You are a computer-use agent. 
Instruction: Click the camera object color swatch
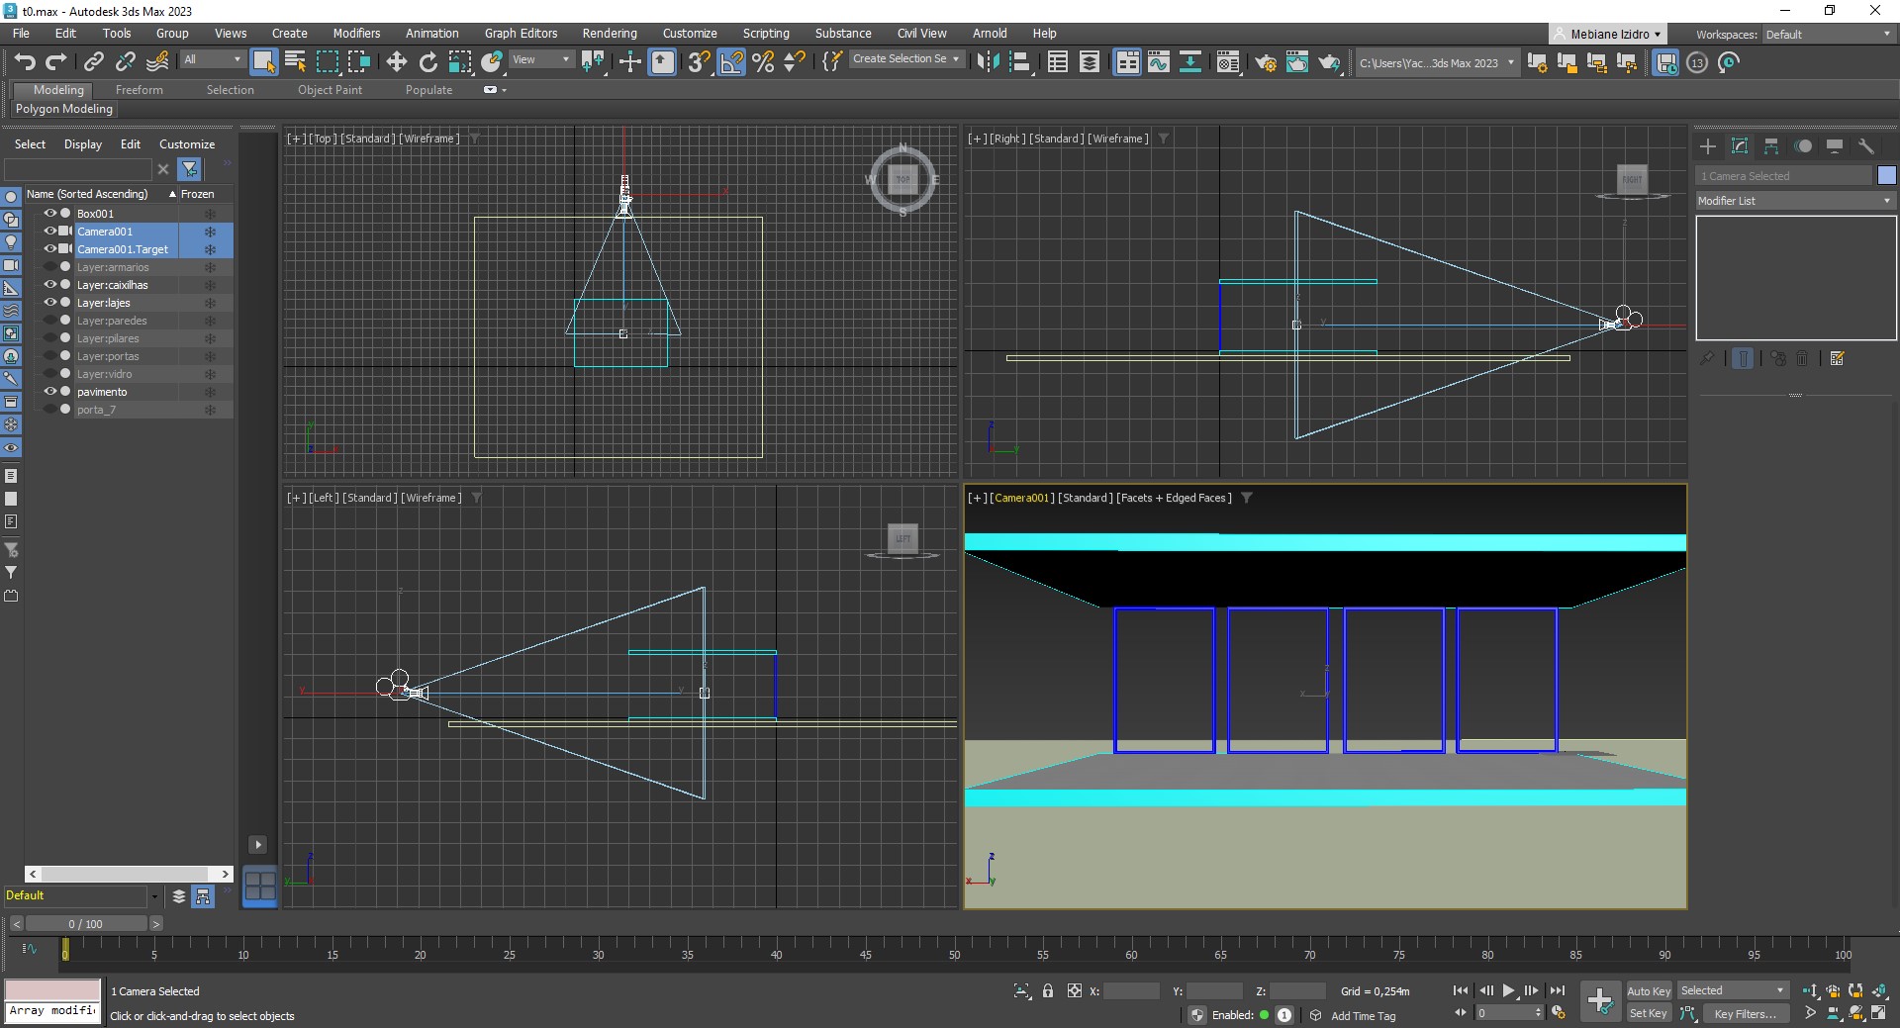click(1886, 176)
